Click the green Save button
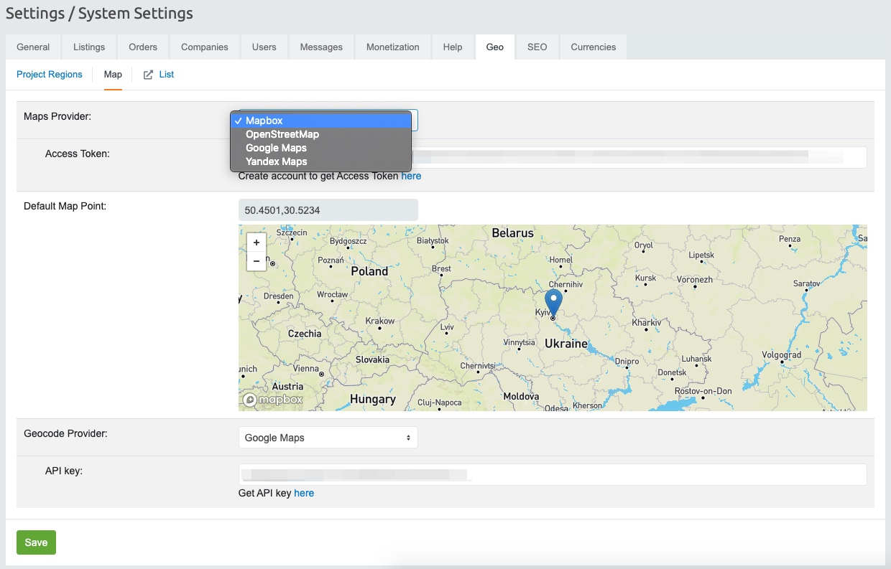The height and width of the screenshot is (569, 891). (x=36, y=542)
